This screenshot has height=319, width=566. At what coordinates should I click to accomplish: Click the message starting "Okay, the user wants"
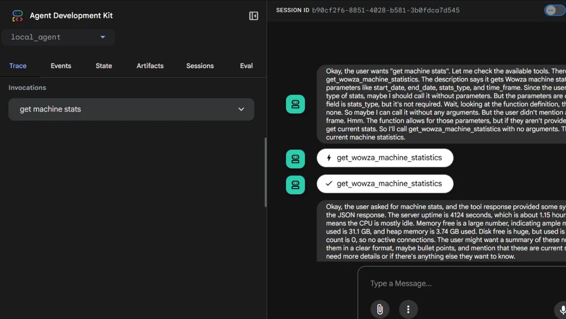[x=441, y=104]
